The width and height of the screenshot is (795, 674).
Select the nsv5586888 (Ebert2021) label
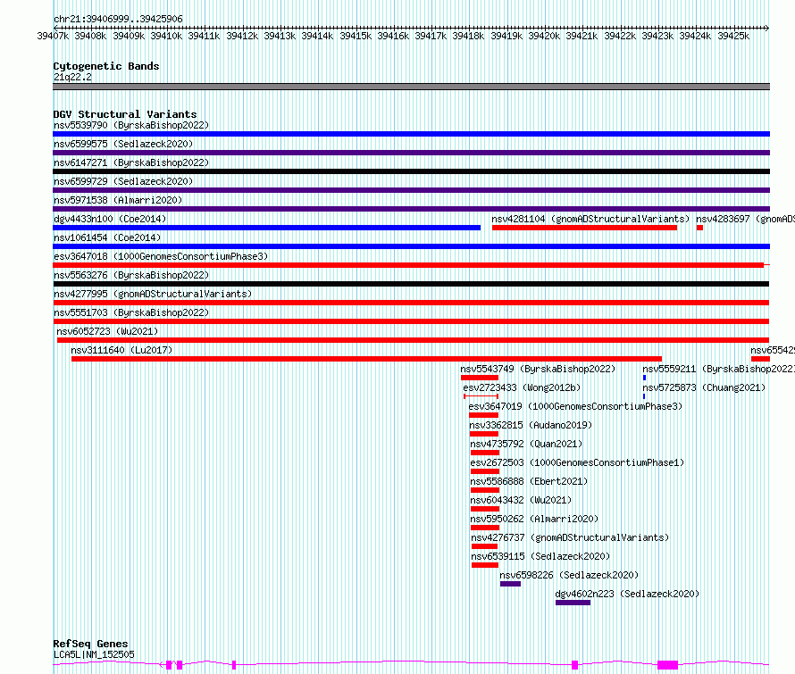click(x=530, y=481)
